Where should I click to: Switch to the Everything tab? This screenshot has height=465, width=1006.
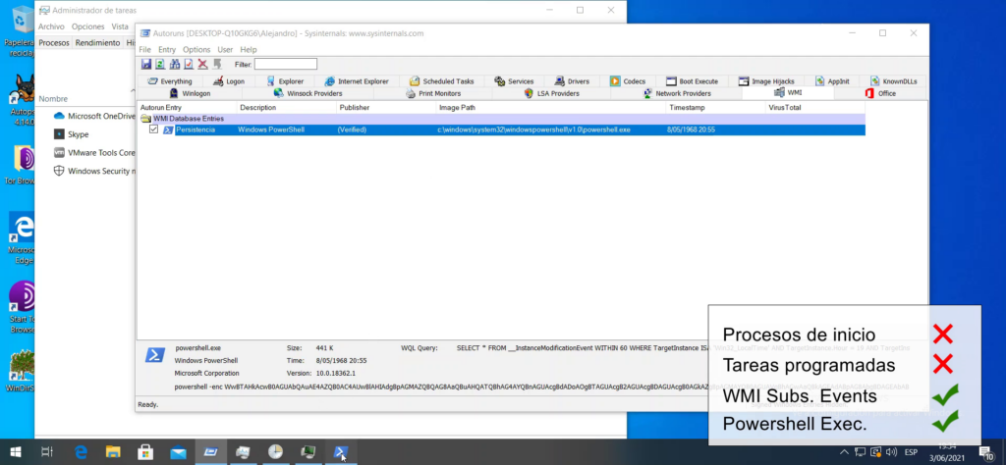point(169,81)
